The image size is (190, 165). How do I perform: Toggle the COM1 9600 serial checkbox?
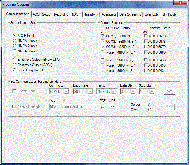103,36
